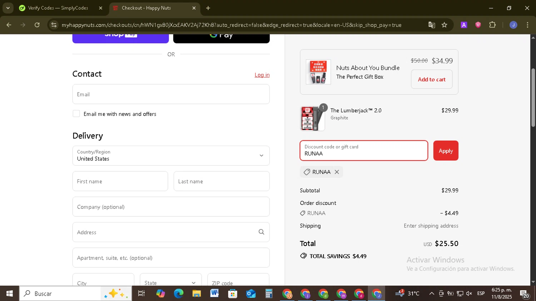Viewport: 536px width, 301px height.
Task: Open the notifications center icon
Action: point(525,294)
